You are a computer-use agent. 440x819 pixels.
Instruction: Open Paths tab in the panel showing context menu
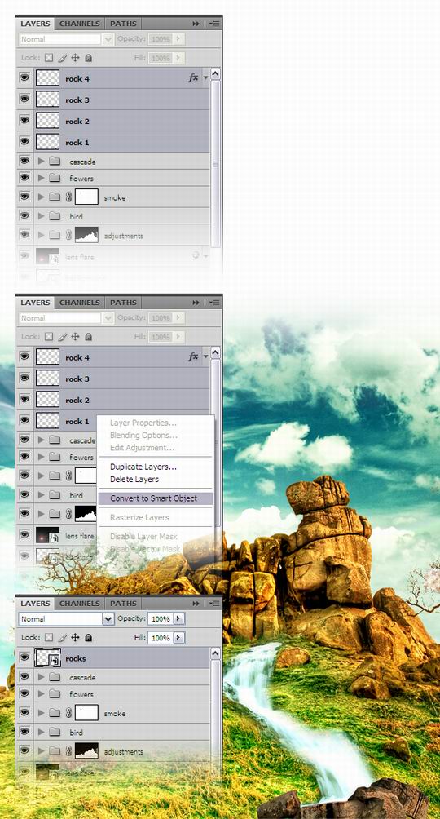123,303
